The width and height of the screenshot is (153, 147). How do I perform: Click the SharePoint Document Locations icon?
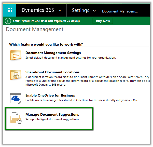click(16, 75)
